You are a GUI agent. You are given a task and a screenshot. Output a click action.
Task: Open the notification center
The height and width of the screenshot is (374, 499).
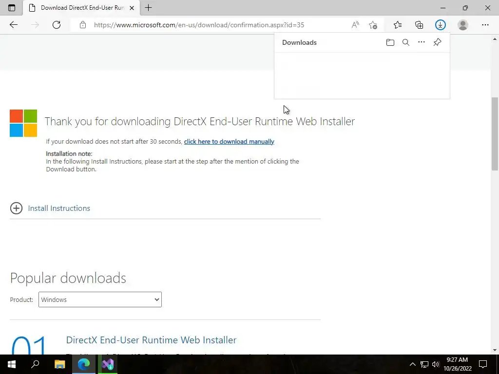pyautogui.click(x=483, y=364)
